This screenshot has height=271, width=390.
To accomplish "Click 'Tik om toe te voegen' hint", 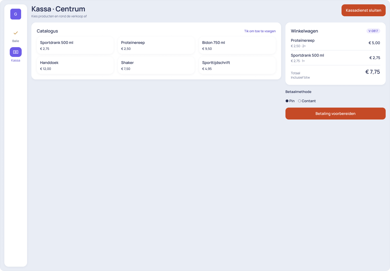I will point(260,31).
